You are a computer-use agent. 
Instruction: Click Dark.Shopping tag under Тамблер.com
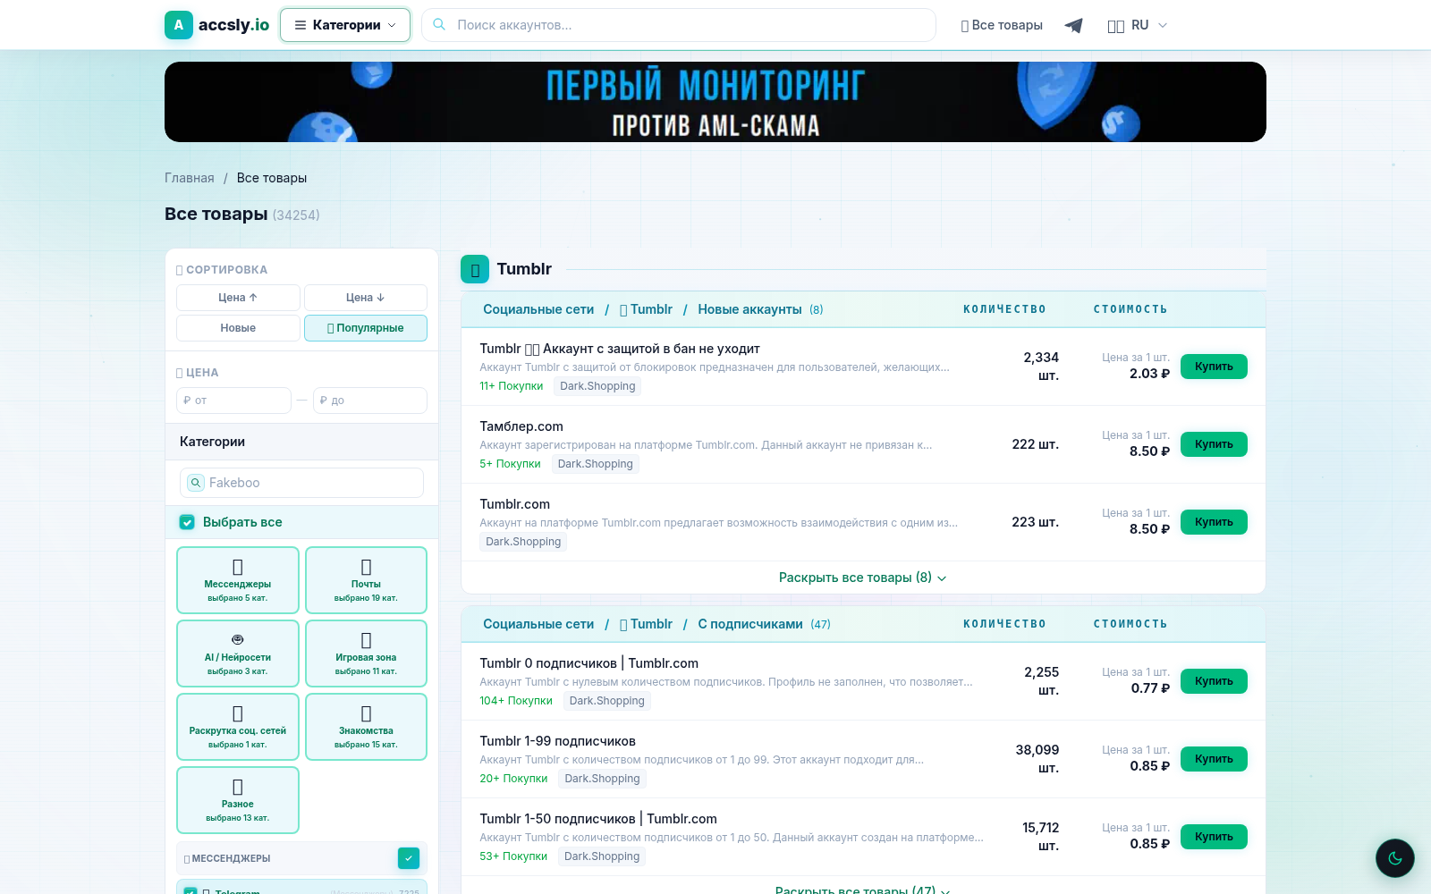pyautogui.click(x=596, y=464)
